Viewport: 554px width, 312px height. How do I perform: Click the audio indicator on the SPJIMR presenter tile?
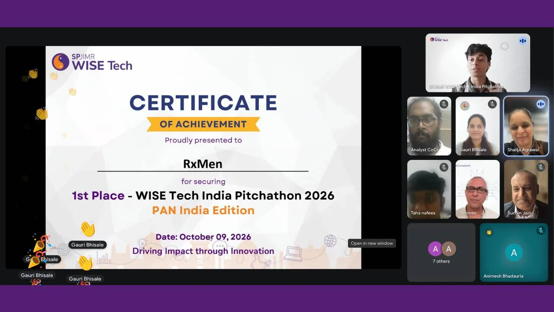click(x=522, y=41)
